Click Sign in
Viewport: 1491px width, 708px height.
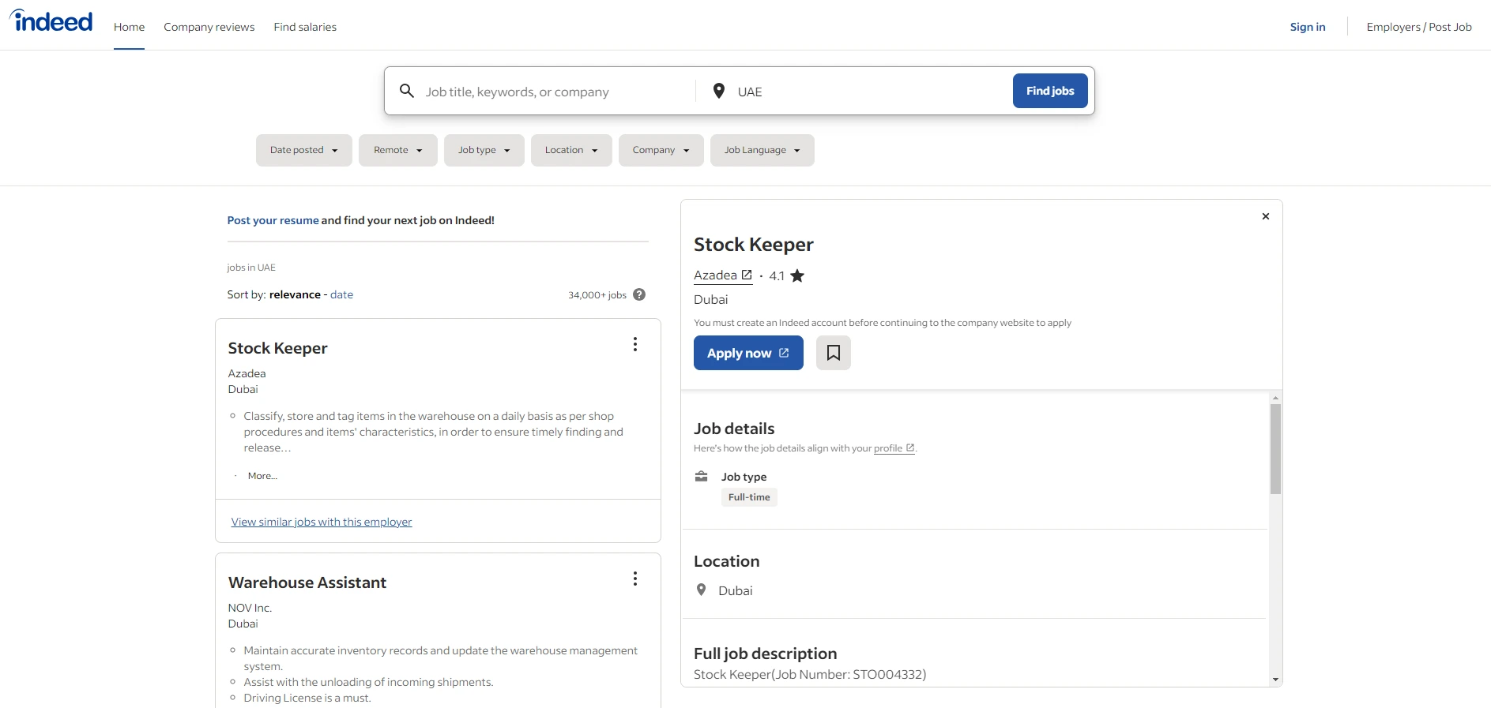click(x=1308, y=27)
